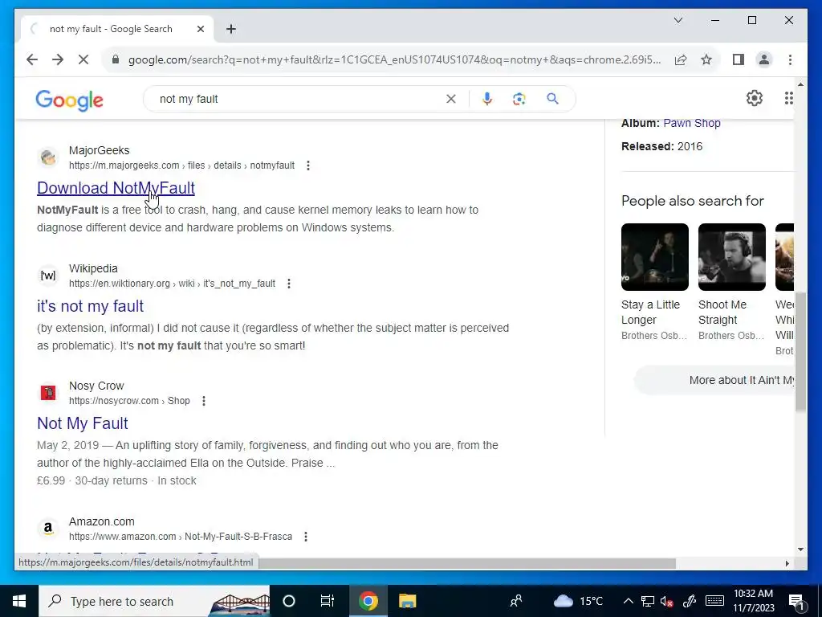Open Task View on taskbar

pyautogui.click(x=328, y=601)
